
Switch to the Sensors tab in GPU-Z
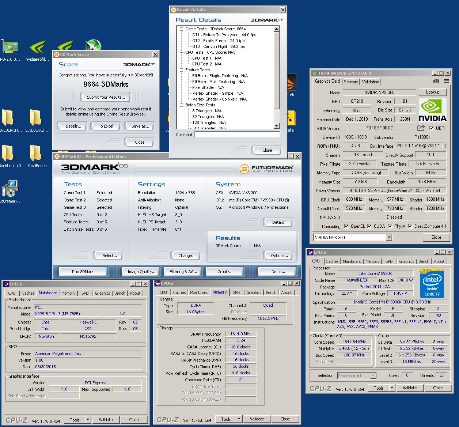click(x=351, y=82)
